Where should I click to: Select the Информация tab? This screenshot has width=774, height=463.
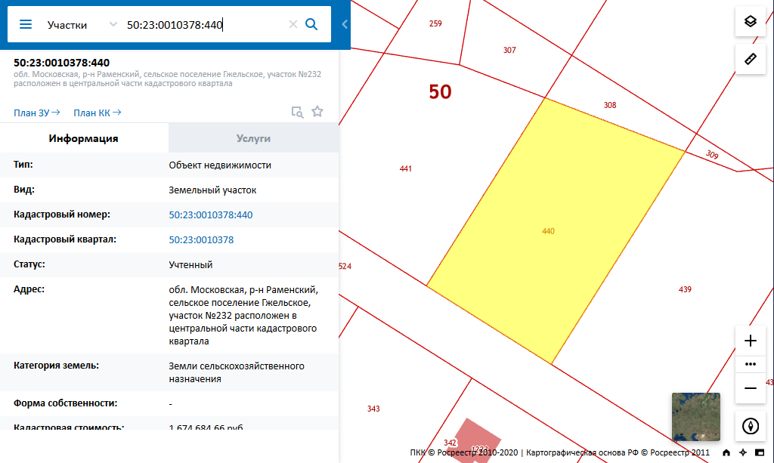[83, 138]
